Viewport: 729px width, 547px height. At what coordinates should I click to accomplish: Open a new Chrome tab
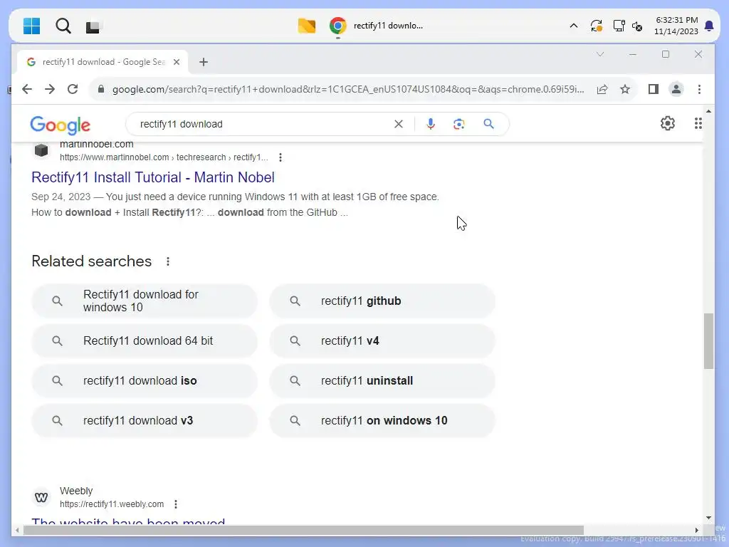(x=203, y=62)
